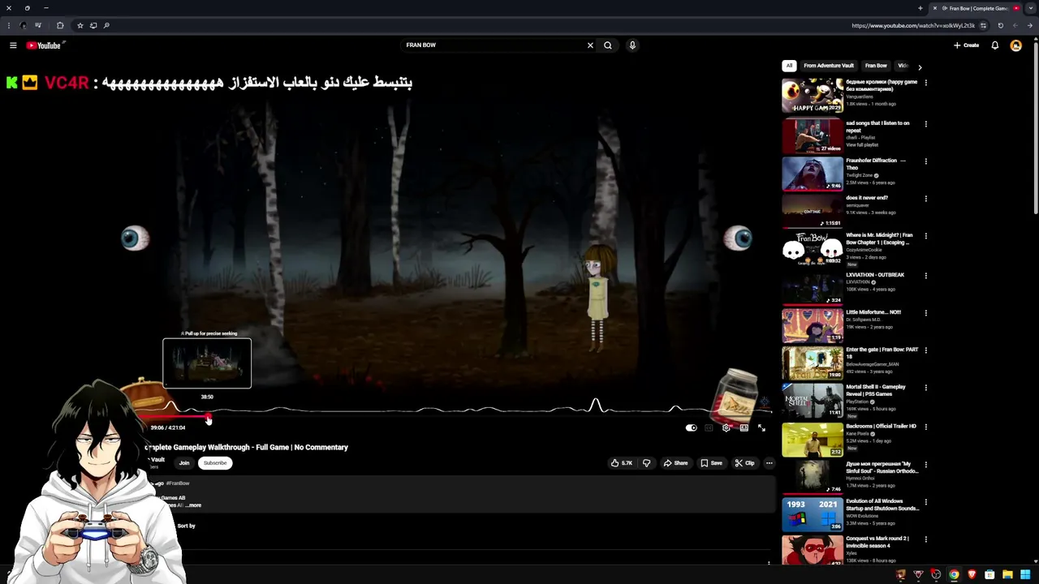This screenshot has width=1039, height=584.
Task: Open the comments Sort by menu
Action: (187, 526)
